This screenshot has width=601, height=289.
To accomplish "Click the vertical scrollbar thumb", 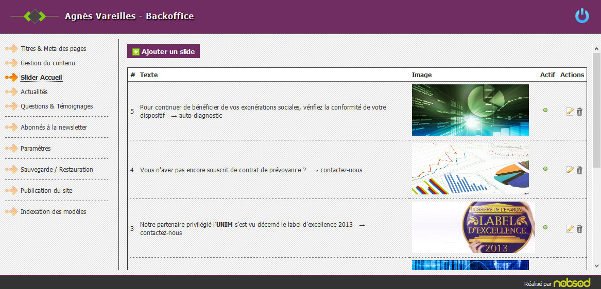I will (x=596, y=110).
